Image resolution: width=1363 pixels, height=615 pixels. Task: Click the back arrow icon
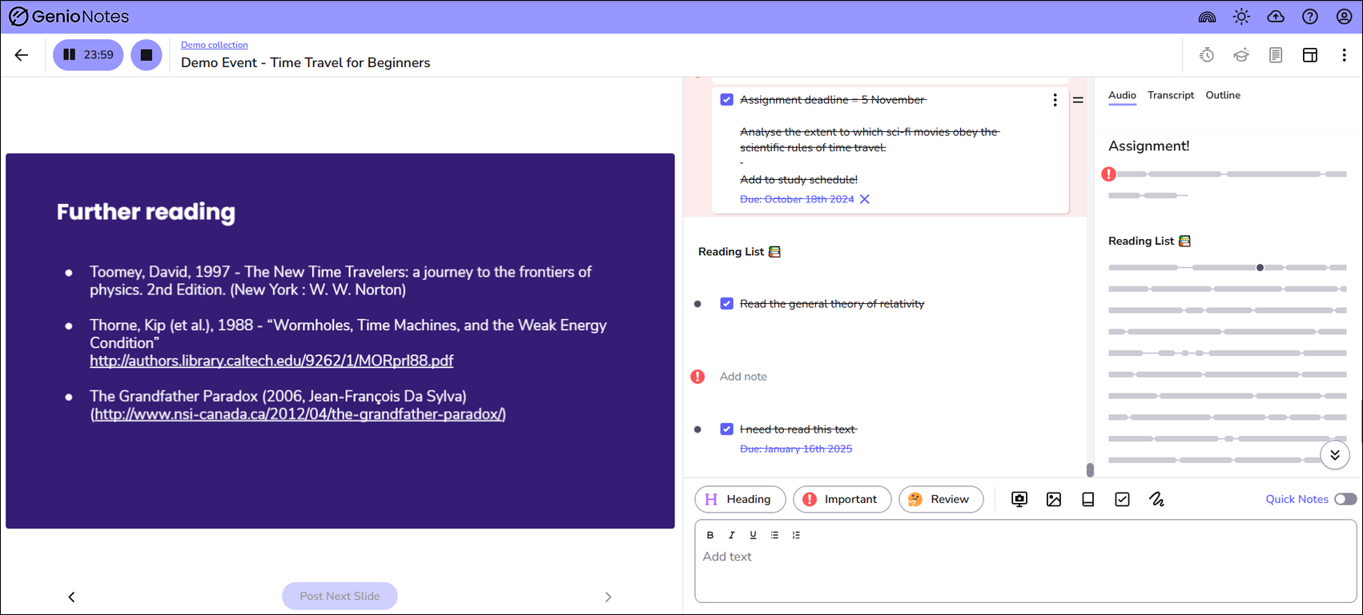pyautogui.click(x=22, y=55)
